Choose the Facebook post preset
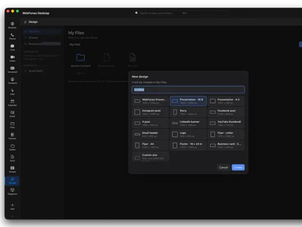 pyautogui.click(x=226, y=112)
